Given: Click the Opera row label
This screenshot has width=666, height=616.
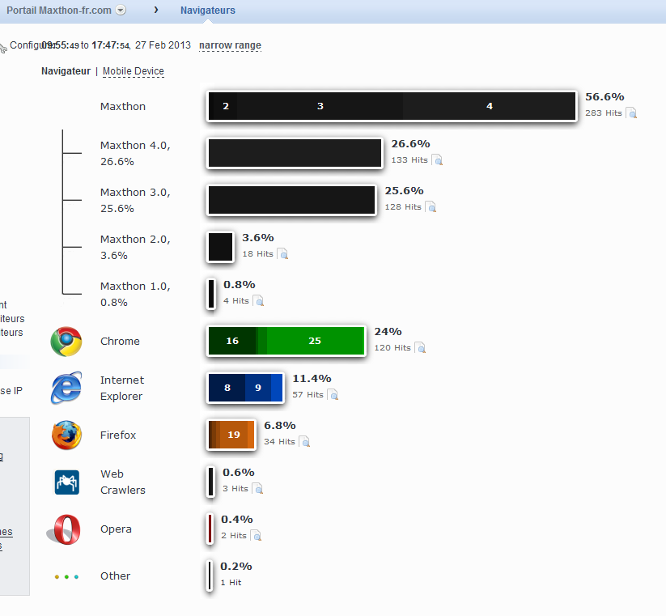Looking at the screenshot, I should (116, 529).
